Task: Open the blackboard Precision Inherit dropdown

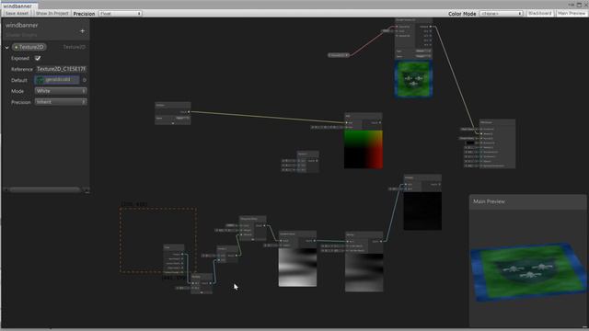Action: coord(61,102)
